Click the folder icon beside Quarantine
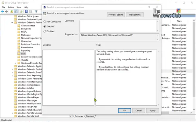Viewport: 196px width, 122px height. click(x=19, y=41)
